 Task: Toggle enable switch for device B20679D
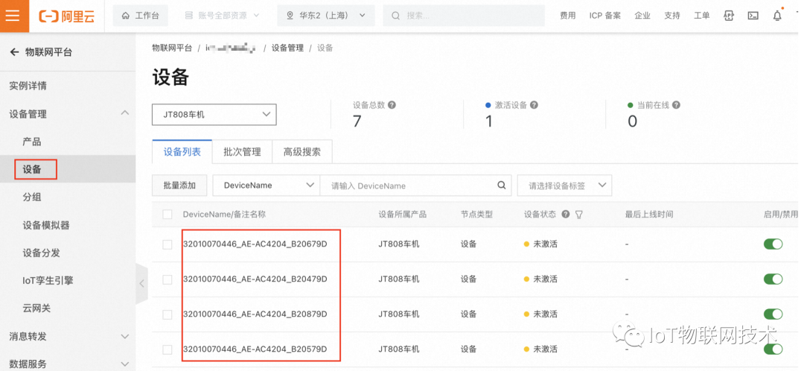(773, 244)
